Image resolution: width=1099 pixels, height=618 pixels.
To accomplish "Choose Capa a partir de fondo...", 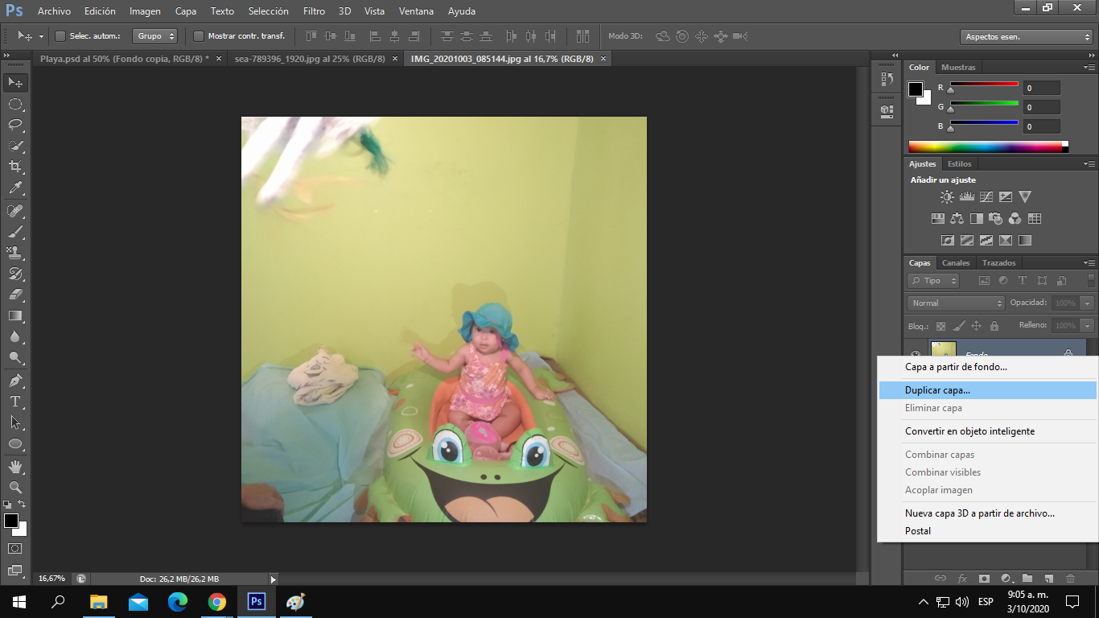I will (988, 367).
